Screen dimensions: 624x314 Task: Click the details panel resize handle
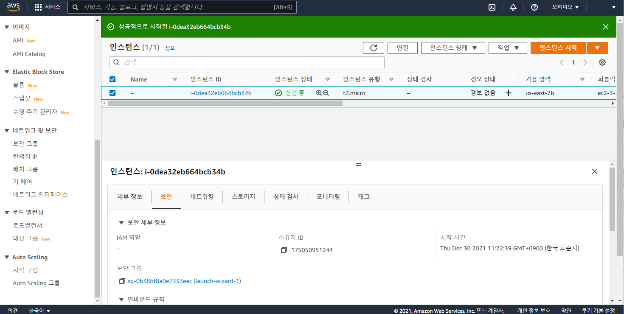pos(359,164)
